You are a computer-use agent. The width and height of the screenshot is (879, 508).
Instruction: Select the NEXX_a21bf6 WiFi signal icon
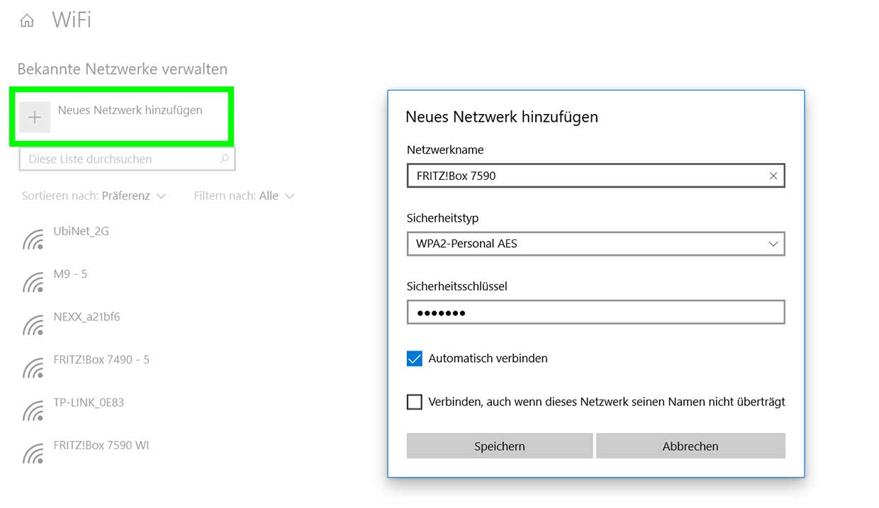(33, 325)
